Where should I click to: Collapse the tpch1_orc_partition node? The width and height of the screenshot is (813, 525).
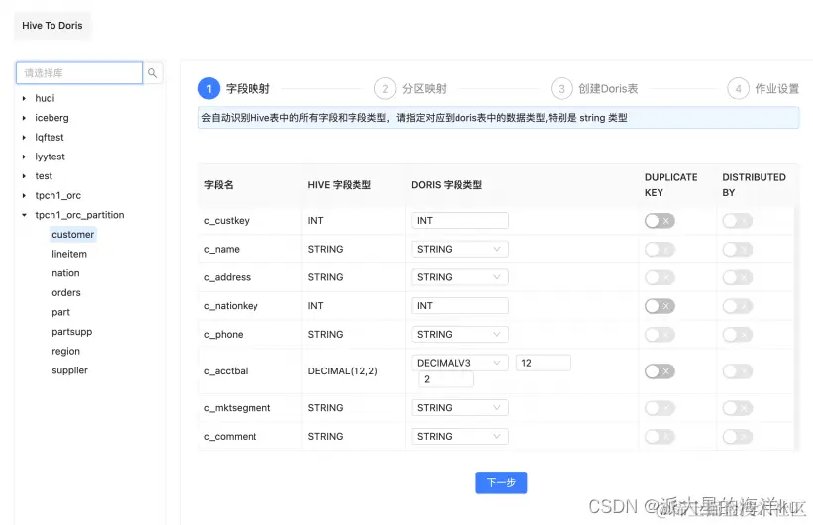pyautogui.click(x=24, y=215)
